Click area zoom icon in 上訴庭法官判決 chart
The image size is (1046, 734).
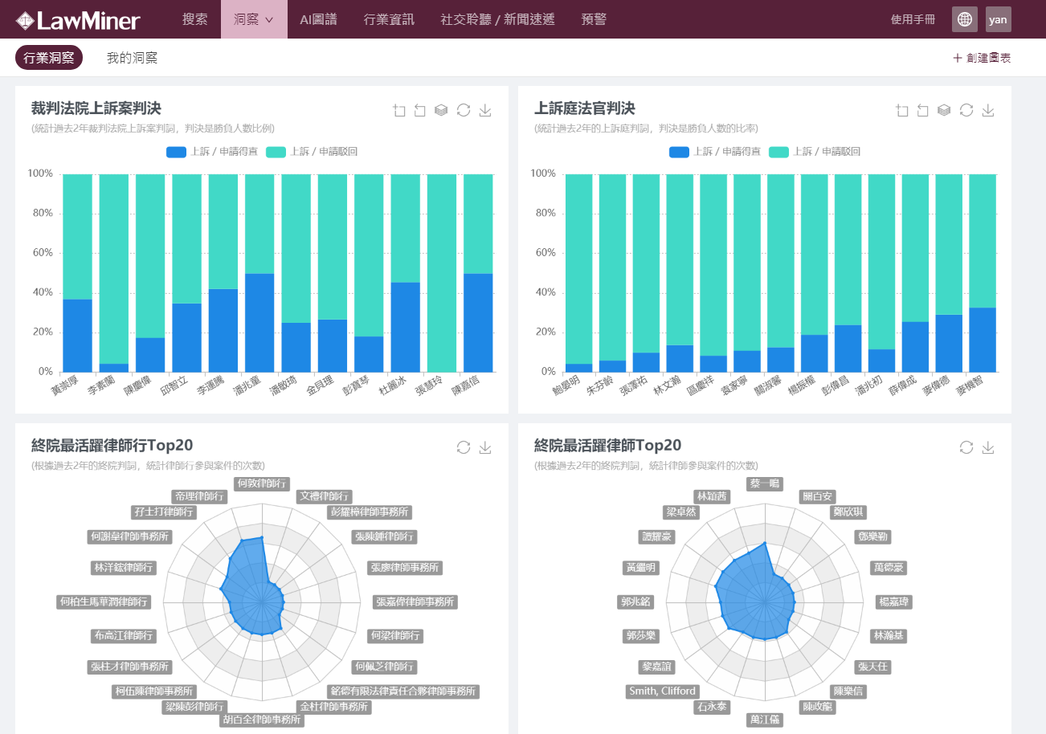902,111
